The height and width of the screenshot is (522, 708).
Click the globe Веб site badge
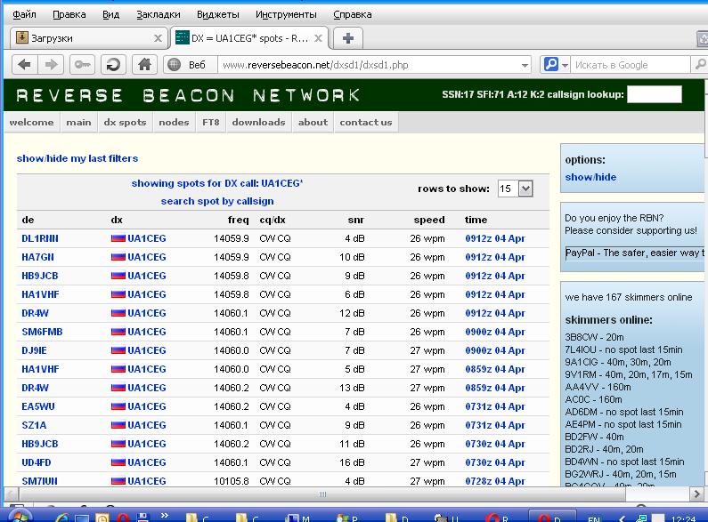[x=190, y=65]
